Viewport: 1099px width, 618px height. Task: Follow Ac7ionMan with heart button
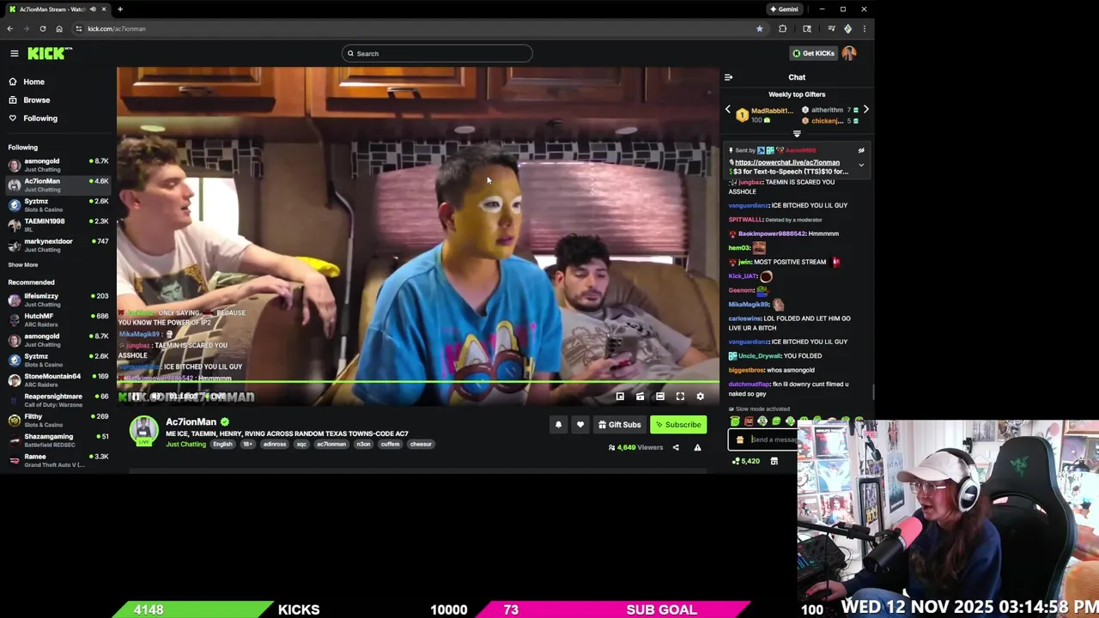tap(580, 425)
